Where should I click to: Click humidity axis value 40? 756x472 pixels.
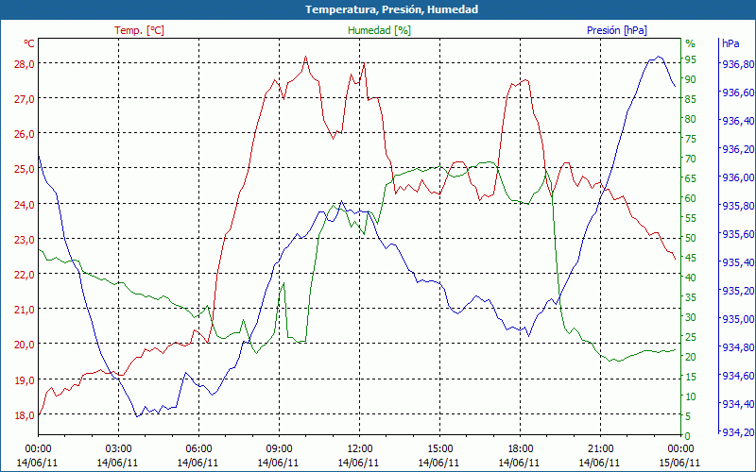(x=691, y=278)
